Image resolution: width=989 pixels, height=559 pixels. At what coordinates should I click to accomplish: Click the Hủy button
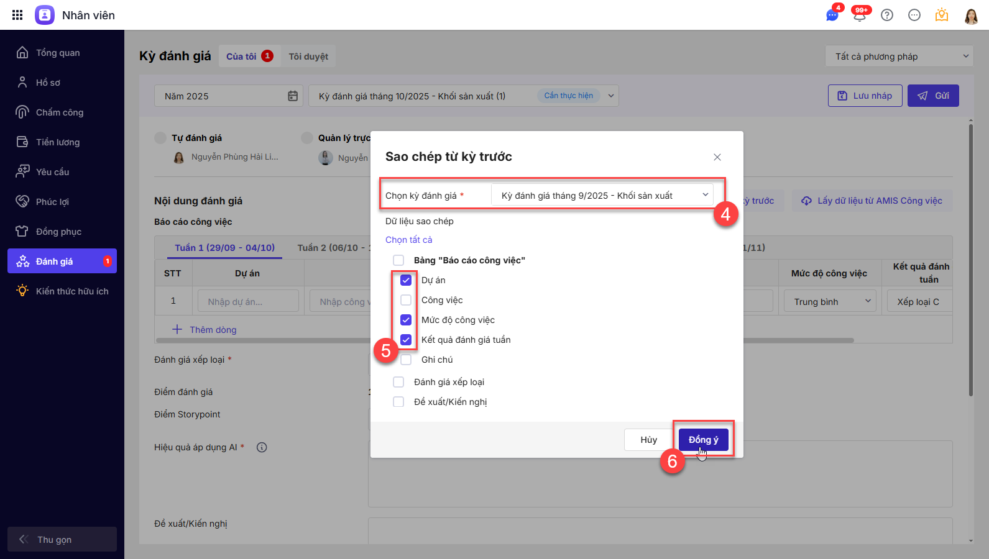pos(648,440)
